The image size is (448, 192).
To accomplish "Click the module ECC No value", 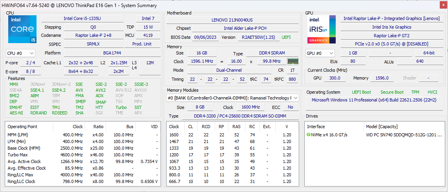I will (x=291, y=107).
